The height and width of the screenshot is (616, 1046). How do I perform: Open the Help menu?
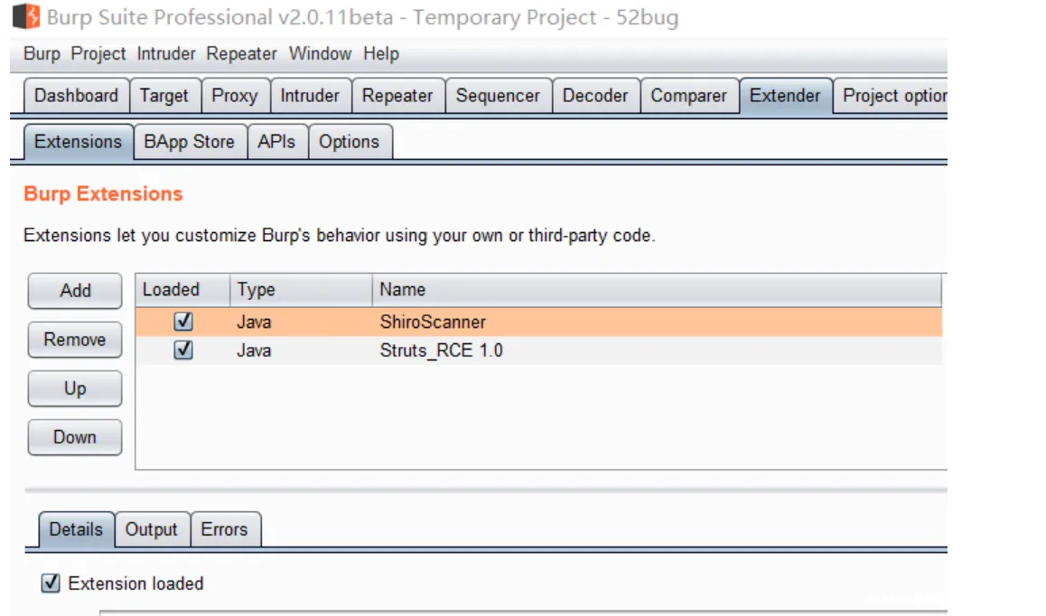[x=381, y=54]
